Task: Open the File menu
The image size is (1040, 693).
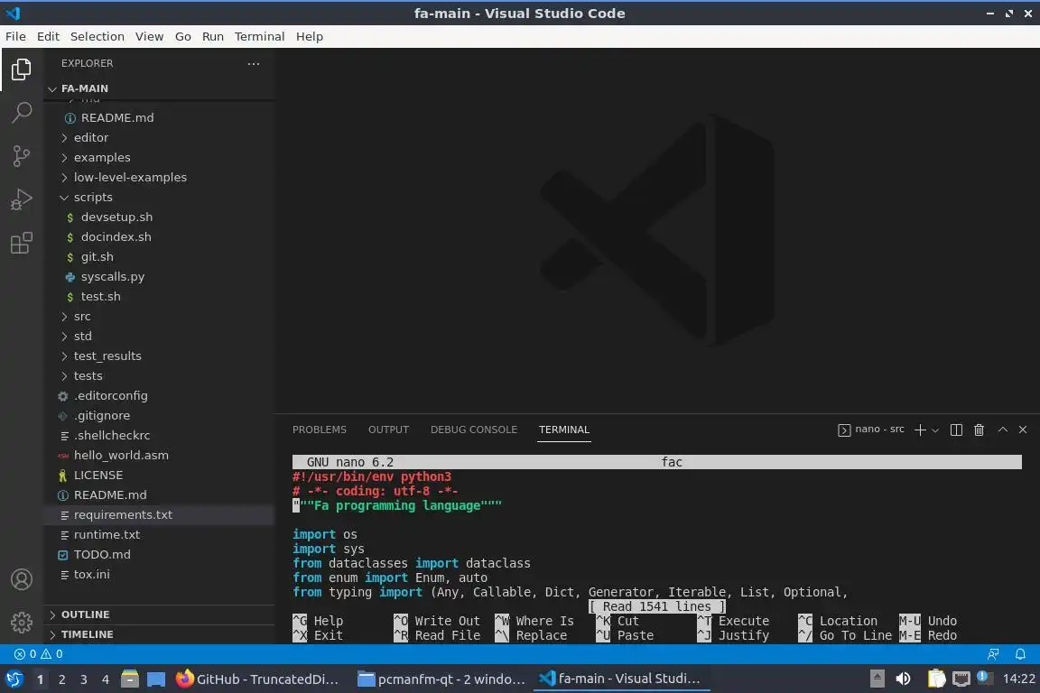Action: coord(15,36)
